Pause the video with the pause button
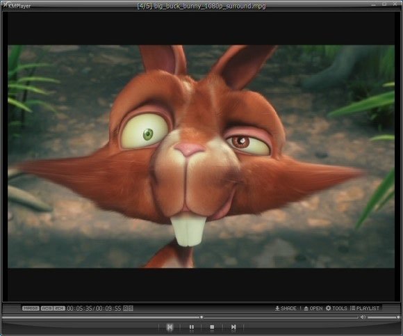 click(192, 327)
